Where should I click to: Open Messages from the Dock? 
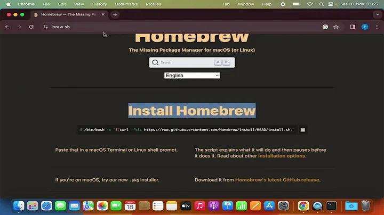[x=60, y=206]
